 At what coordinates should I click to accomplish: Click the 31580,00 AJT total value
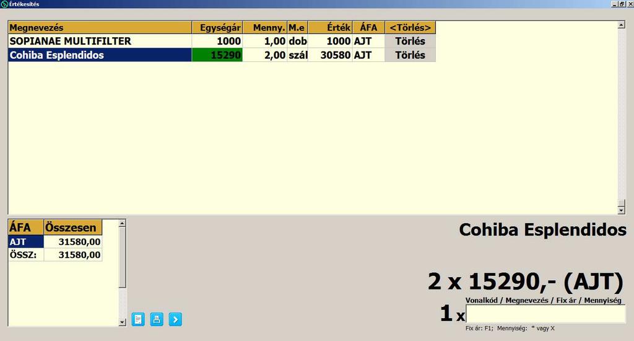pyautogui.click(x=73, y=242)
